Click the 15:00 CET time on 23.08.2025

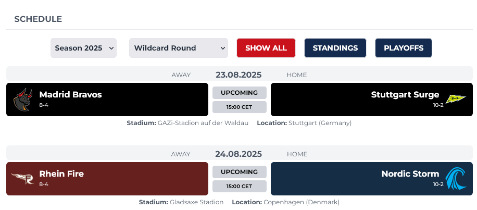coord(239,107)
